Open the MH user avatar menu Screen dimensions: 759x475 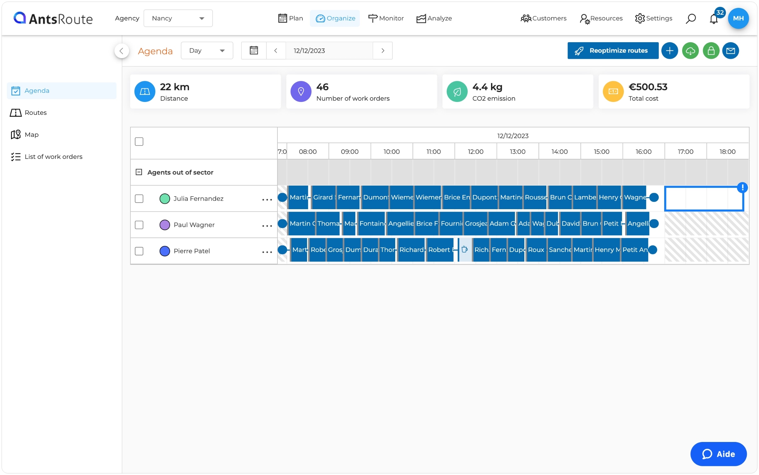point(738,18)
